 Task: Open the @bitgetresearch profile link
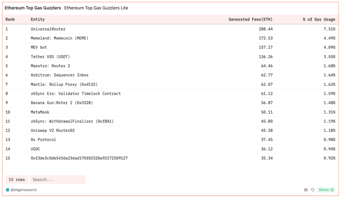tap(24, 190)
